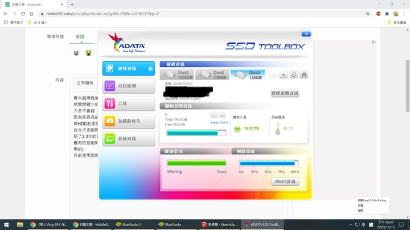Click the 19.03TB total writes value
410x230 pixels.
(252, 128)
